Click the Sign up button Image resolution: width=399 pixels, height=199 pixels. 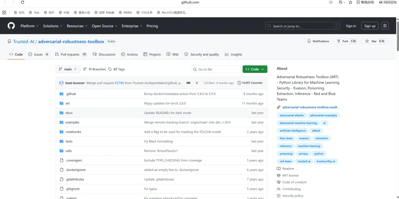[370, 26]
